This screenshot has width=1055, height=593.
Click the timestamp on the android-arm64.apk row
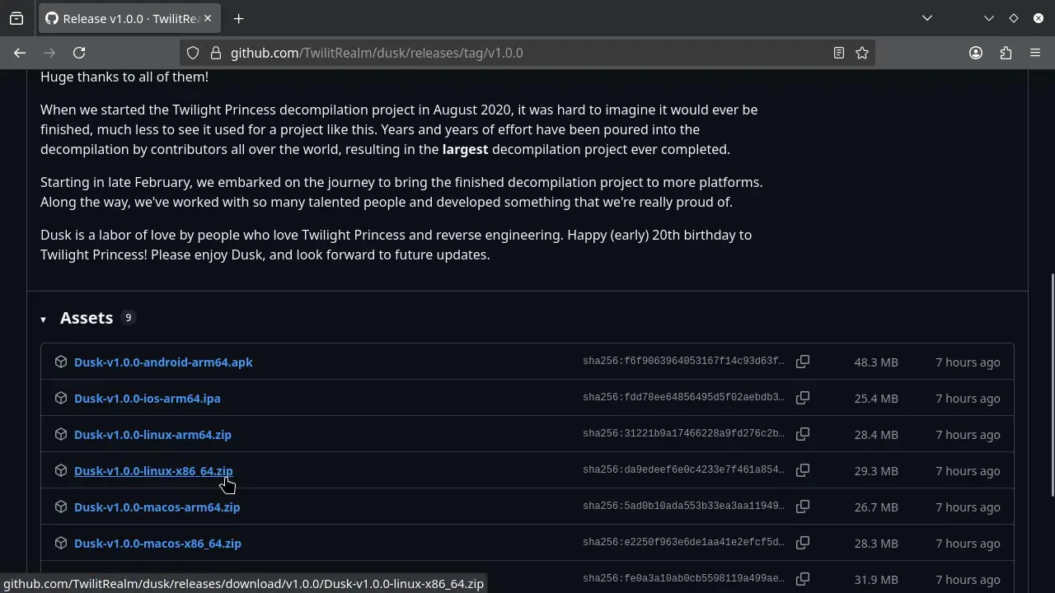pyautogui.click(x=968, y=362)
